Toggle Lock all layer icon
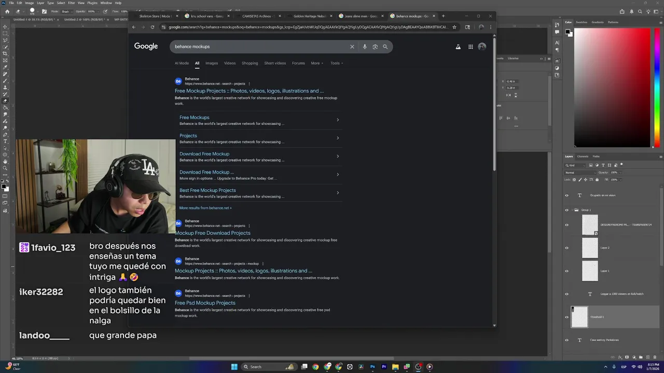Image resolution: width=664 pixels, height=373 pixels. tap(597, 180)
